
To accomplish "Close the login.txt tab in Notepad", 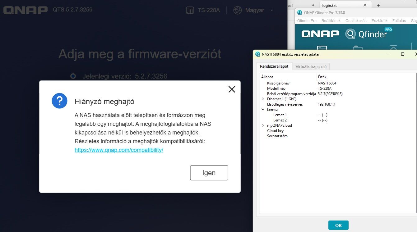I will click(x=365, y=5).
